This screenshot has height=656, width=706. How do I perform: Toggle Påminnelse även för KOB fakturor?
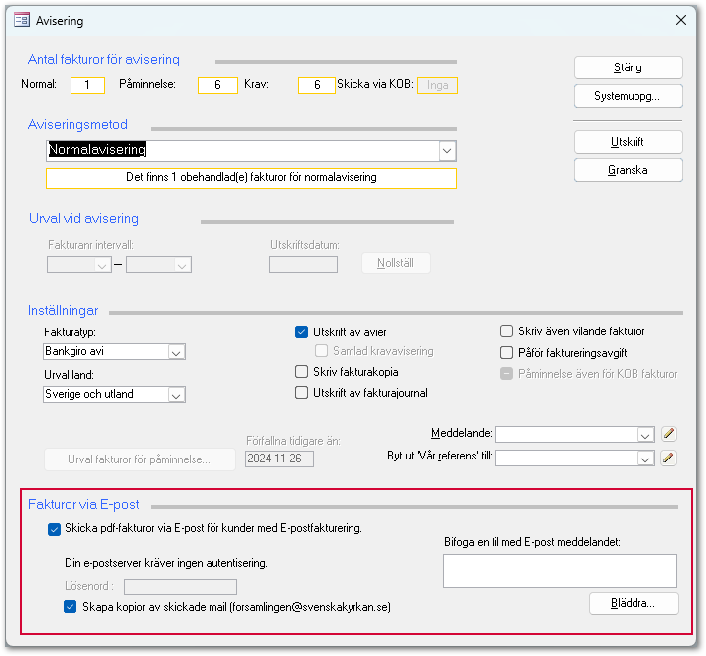[507, 374]
